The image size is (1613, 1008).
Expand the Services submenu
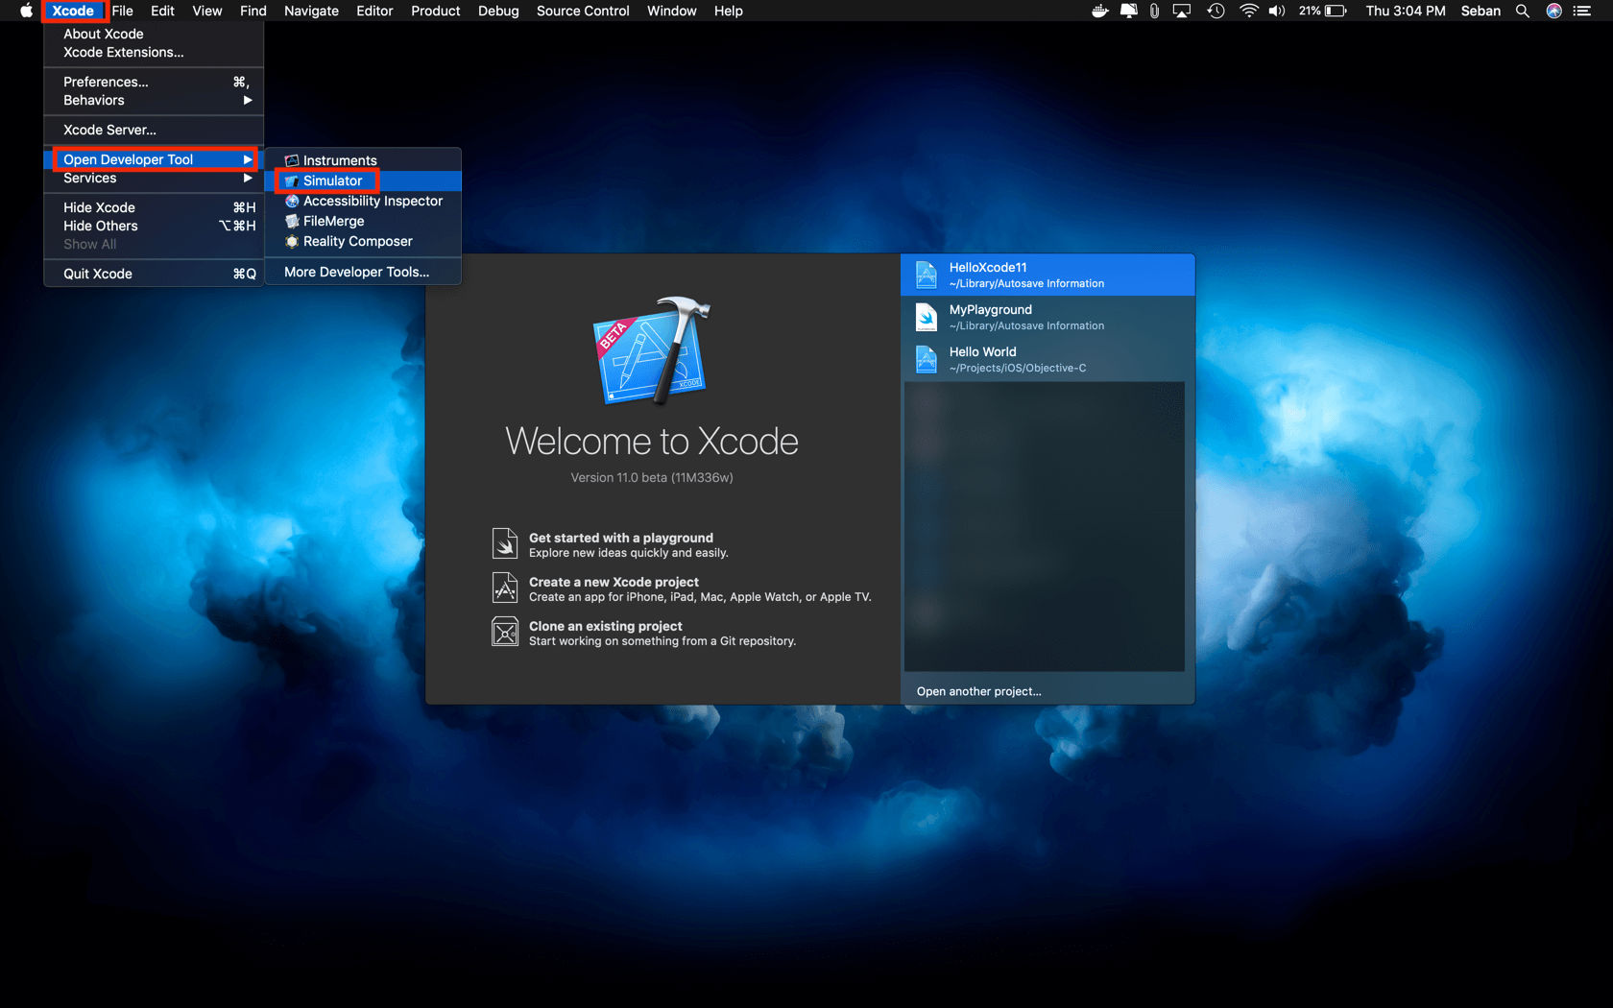154,178
